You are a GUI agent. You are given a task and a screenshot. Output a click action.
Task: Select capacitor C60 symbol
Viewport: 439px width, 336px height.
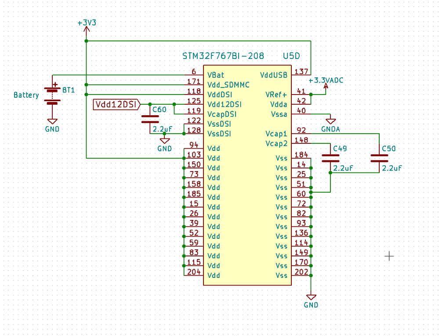pos(150,119)
